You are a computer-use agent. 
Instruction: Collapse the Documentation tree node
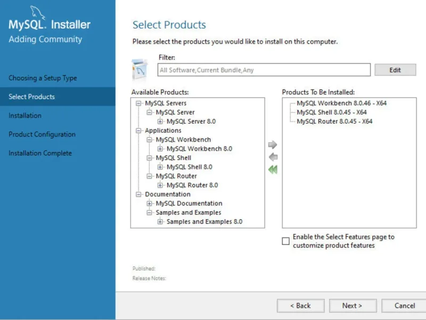coord(138,194)
